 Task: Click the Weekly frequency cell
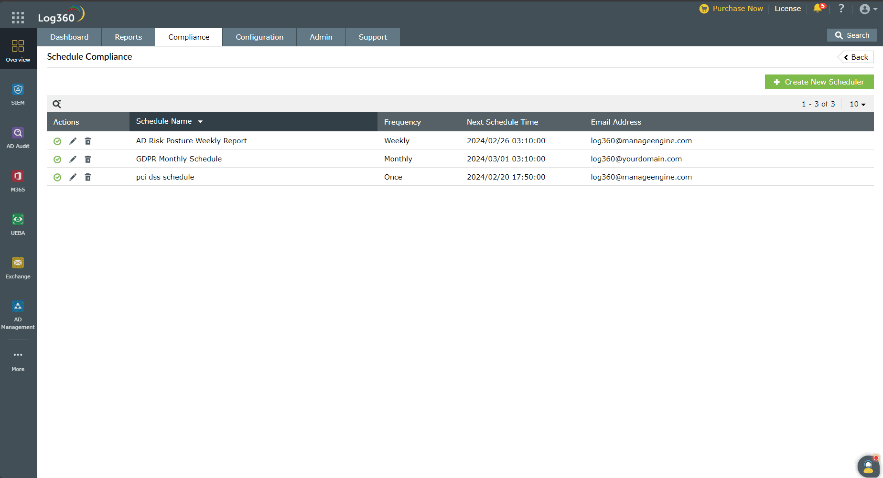pyautogui.click(x=397, y=141)
